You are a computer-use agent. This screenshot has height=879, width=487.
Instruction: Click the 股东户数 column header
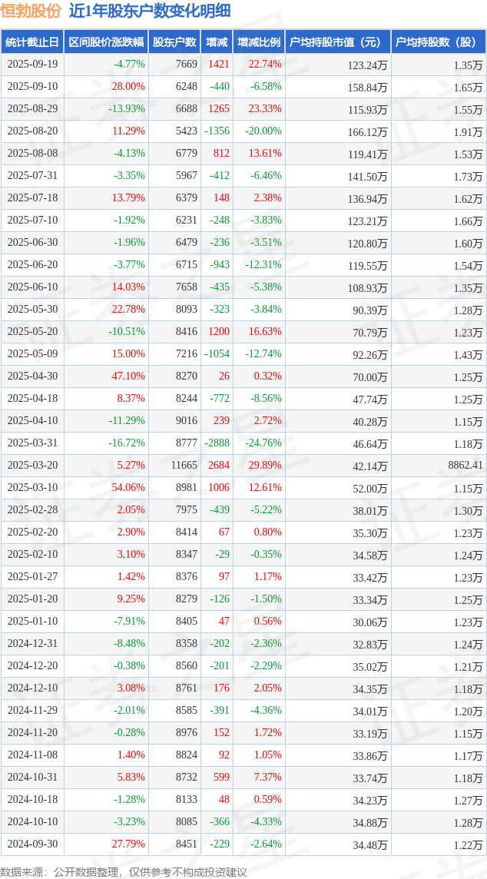[x=174, y=42]
